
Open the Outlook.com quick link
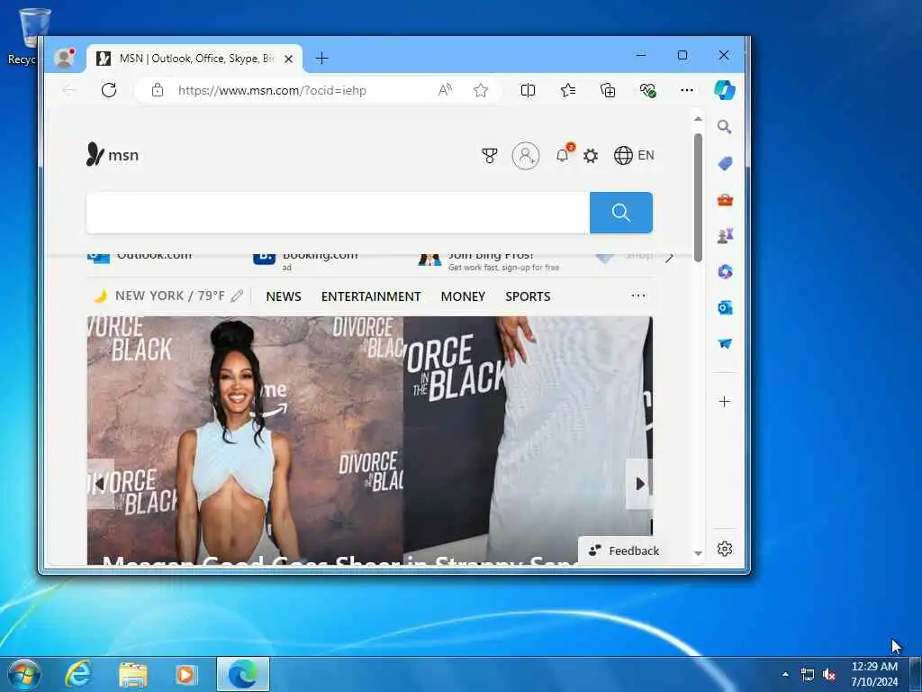point(140,256)
